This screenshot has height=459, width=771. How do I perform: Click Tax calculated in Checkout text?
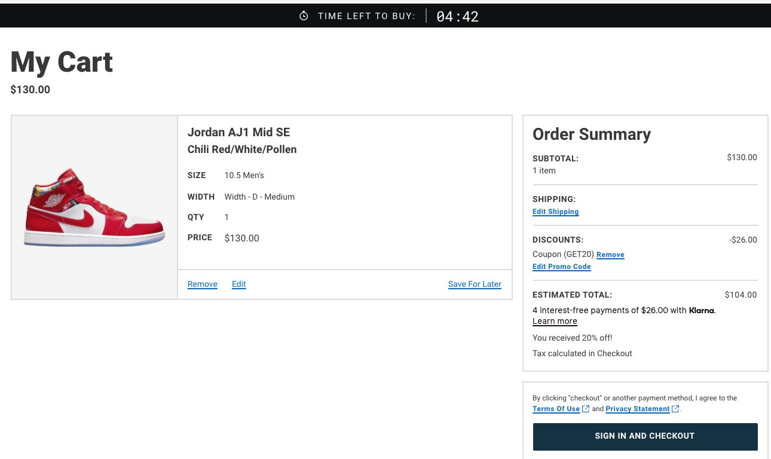coord(582,353)
